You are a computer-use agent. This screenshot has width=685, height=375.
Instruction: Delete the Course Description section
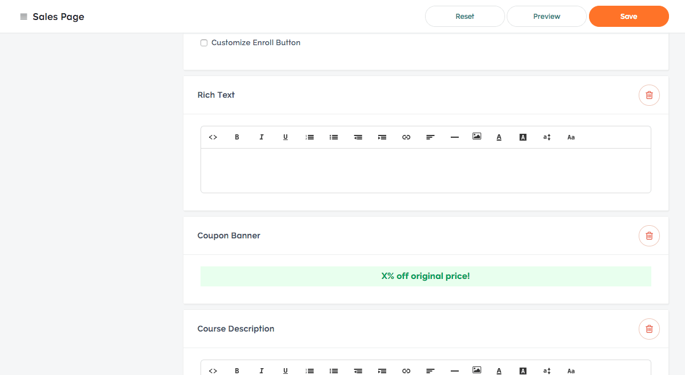(649, 329)
